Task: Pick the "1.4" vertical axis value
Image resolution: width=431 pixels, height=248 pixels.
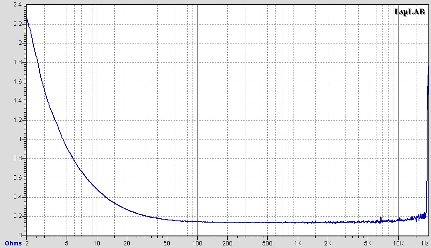Action: [18, 101]
